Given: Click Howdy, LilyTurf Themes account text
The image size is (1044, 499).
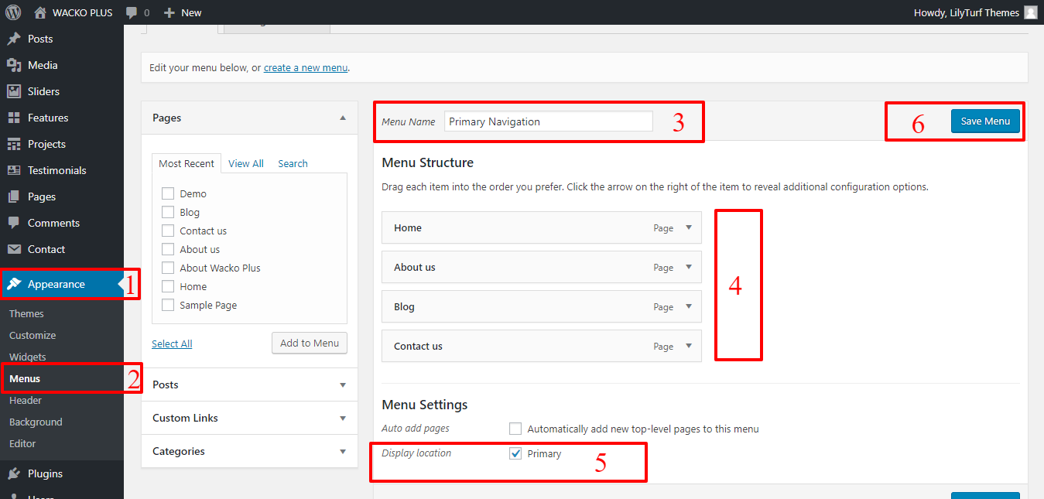Looking at the screenshot, I should (967, 12).
